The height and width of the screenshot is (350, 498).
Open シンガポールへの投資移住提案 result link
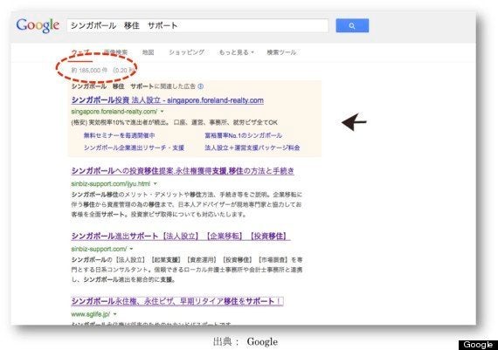coord(183,171)
